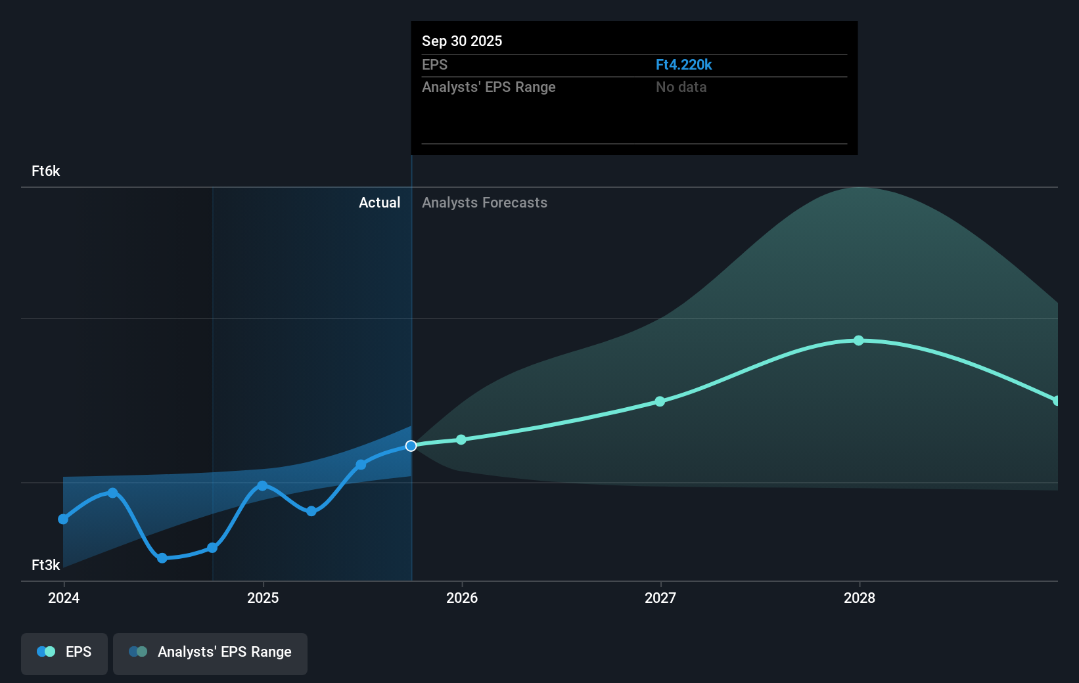This screenshot has height=683, width=1079.
Task: Click the 2028 forecast EPS peak point
Action: 859,340
